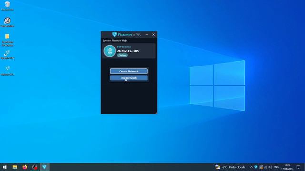Click the window resize grip at bottom corner

(156, 113)
